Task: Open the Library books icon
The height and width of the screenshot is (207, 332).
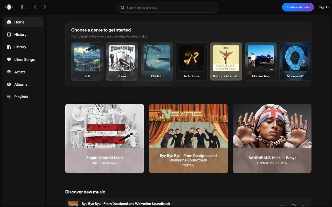Action: pyautogui.click(x=9, y=47)
